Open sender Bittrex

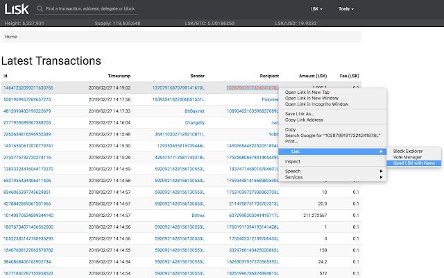pyautogui.click(x=198, y=215)
